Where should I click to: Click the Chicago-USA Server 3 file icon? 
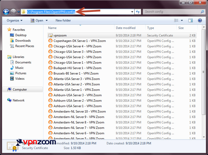pos(50,51)
